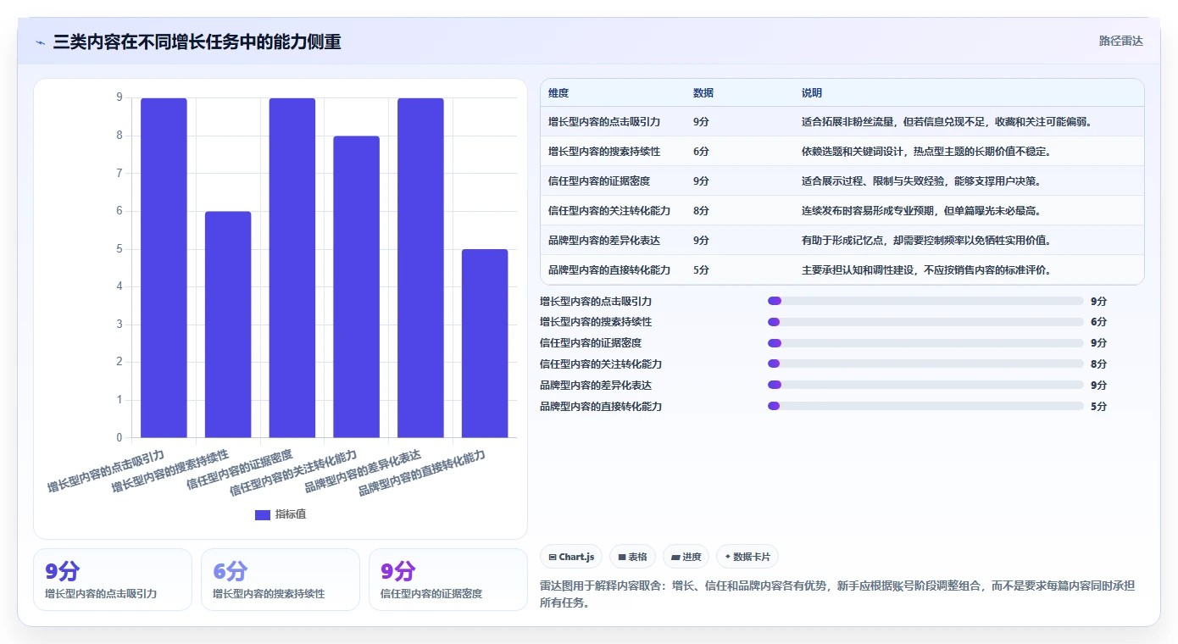Image resolution: width=1178 pixels, height=644 pixels.
Task: Select table cell 增长型内容的搜索持续性
Action: pos(604,152)
